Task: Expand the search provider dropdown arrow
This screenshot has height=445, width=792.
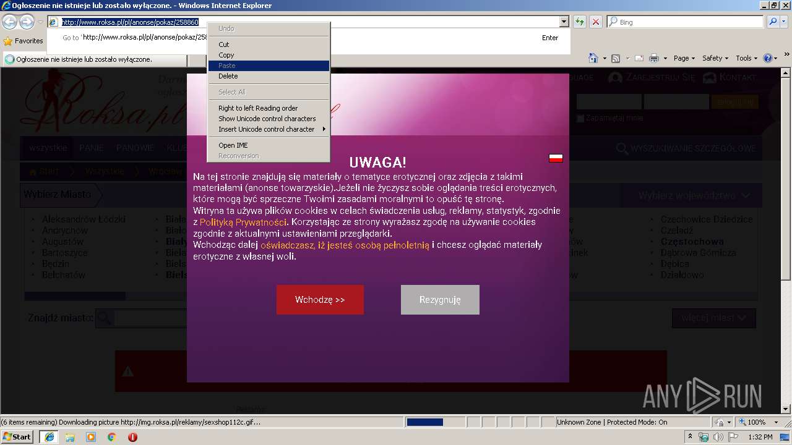Action: coord(785,22)
